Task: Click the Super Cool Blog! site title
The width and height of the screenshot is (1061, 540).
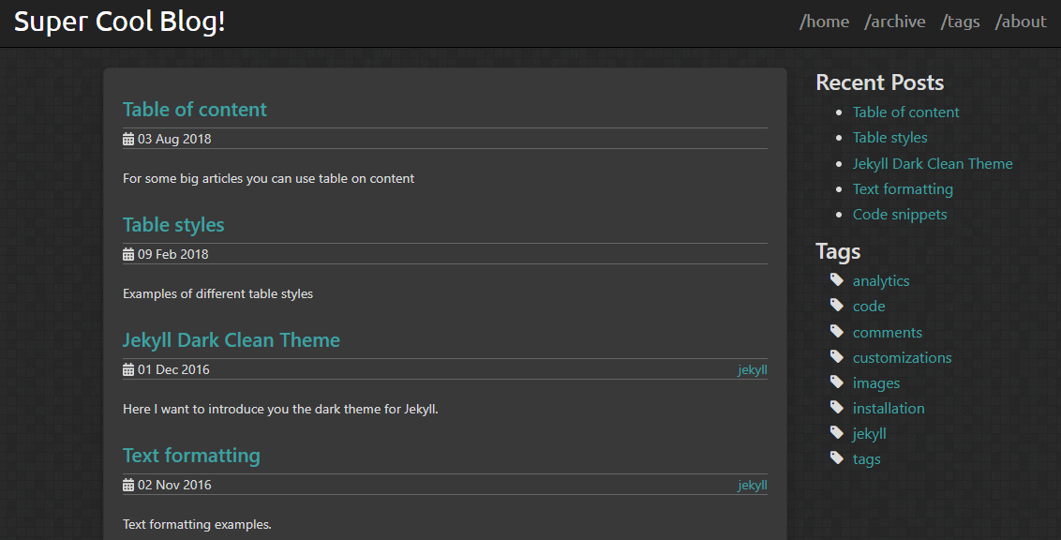Action: (x=120, y=22)
